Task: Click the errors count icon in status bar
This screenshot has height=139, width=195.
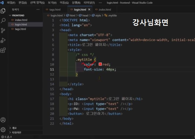Action: pyautogui.click(x=2, y=137)
